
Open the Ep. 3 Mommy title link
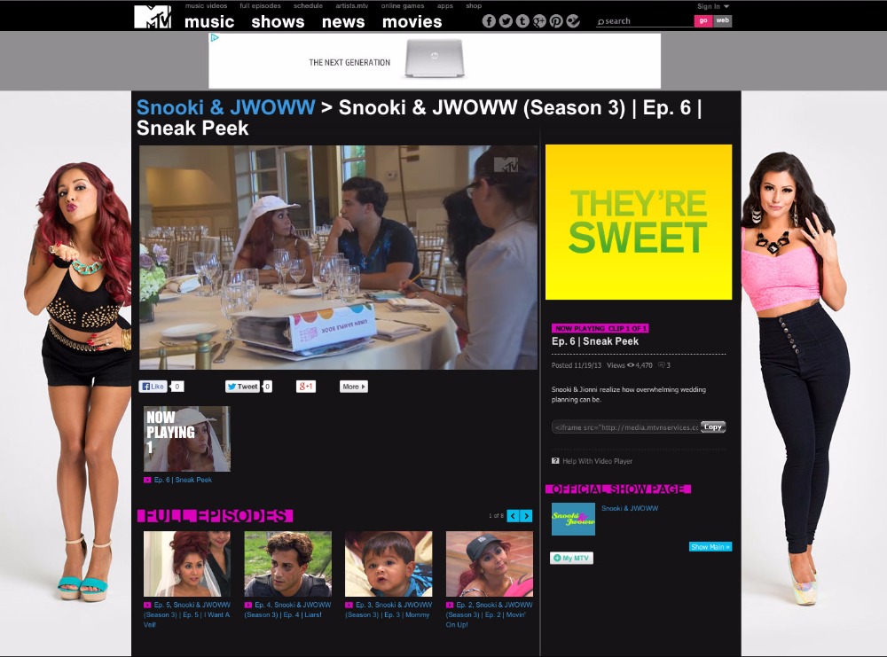pyautogui.click(x=389, y=609)
